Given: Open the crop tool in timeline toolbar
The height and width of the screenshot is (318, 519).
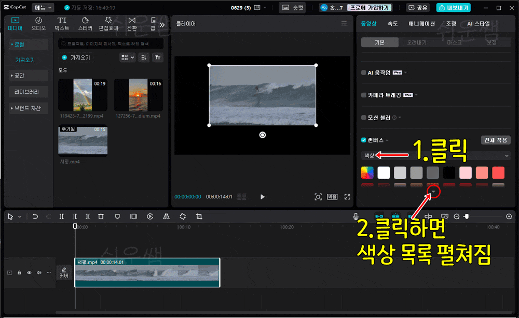Looking at the screenshot, I should 199,216.
